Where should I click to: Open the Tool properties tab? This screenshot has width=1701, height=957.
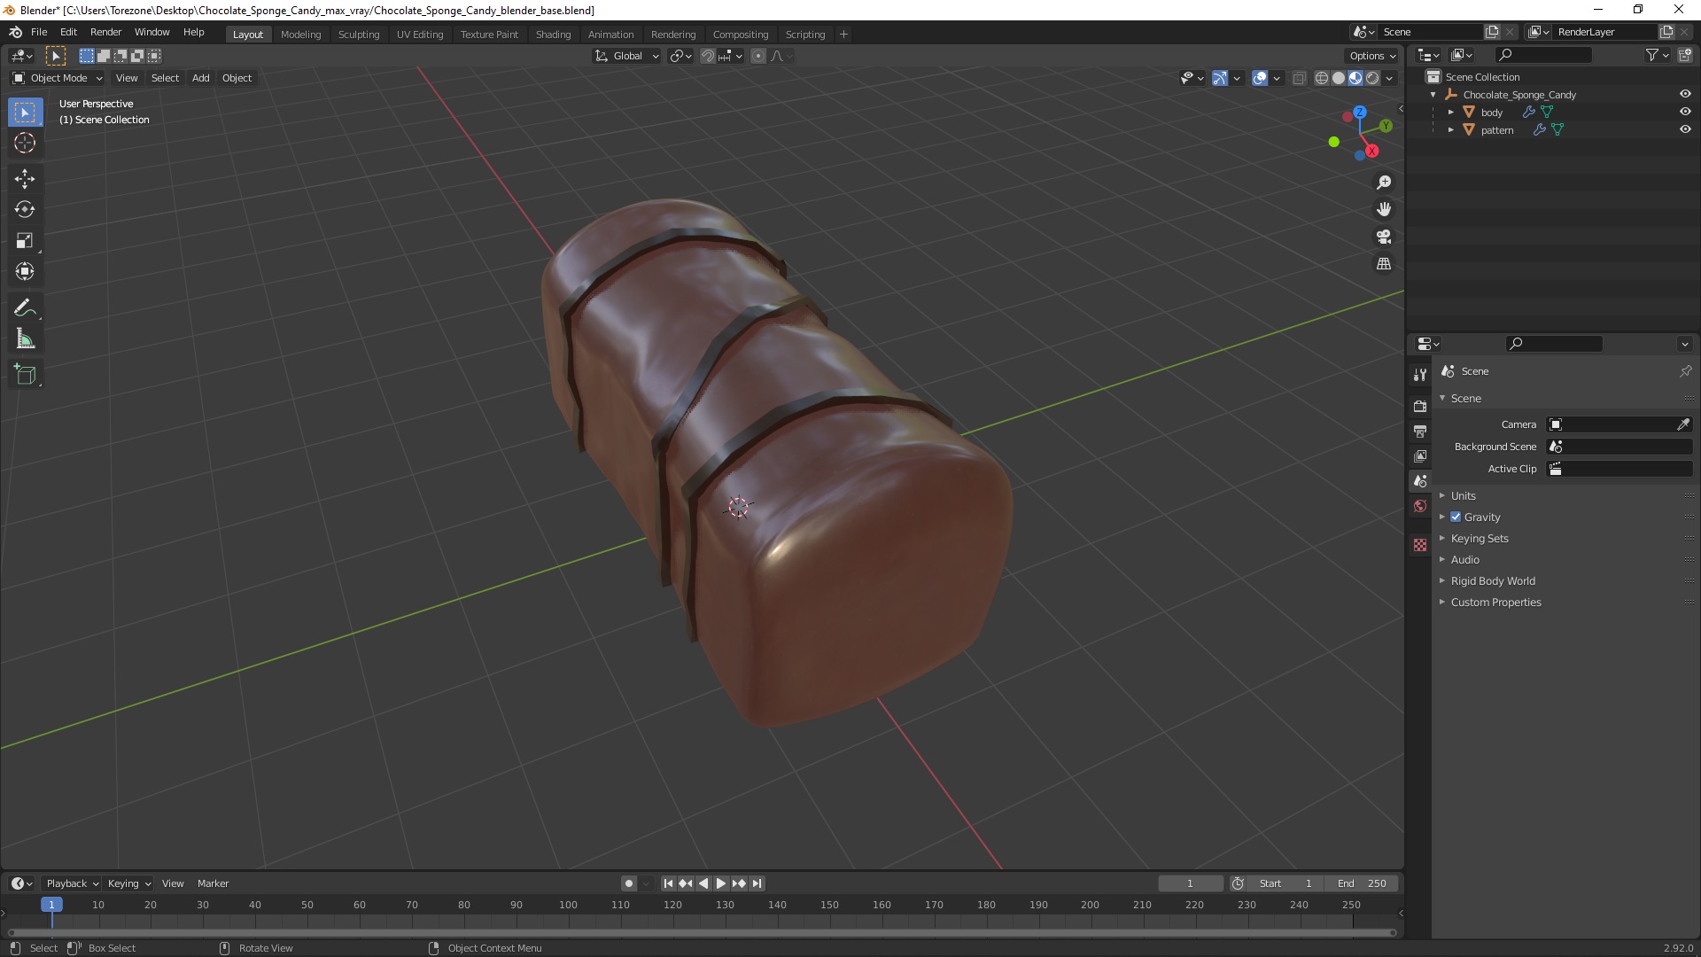coord(1420,375)
